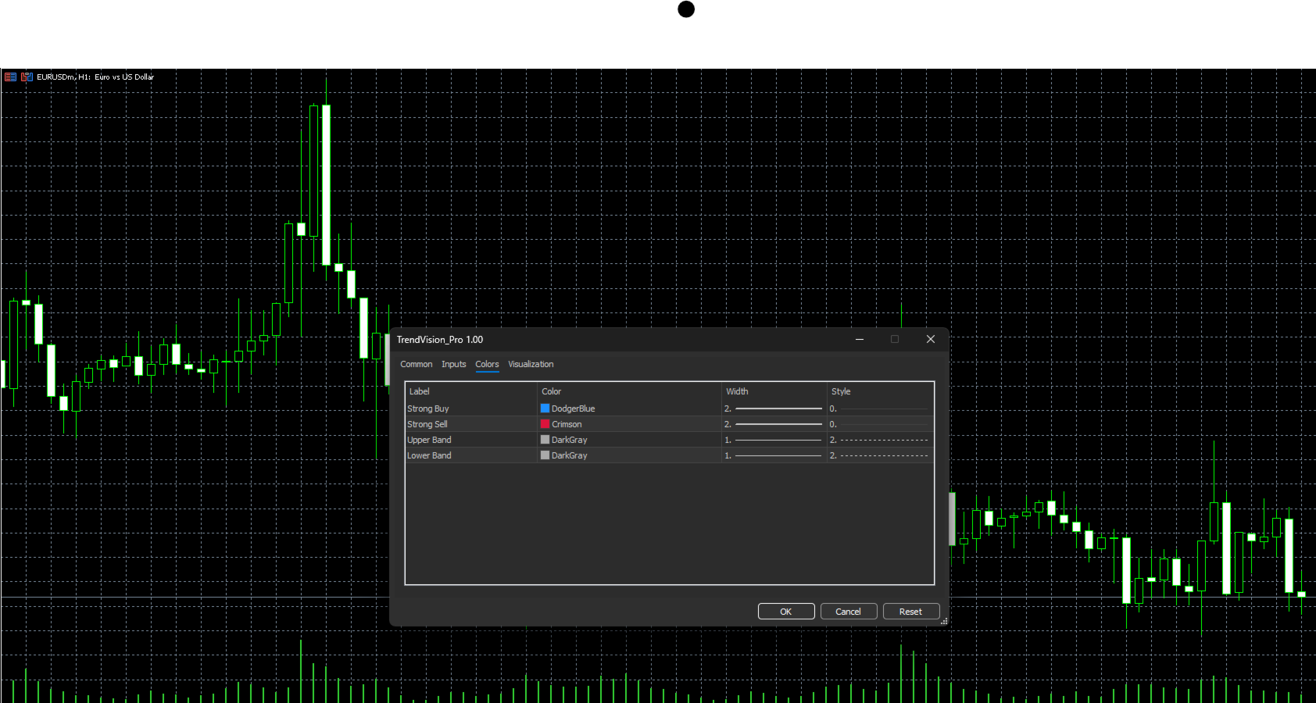Open the Style selector for Strong Sell
Viewport: 1316px width, 703px height.
[x=880, y=424]
